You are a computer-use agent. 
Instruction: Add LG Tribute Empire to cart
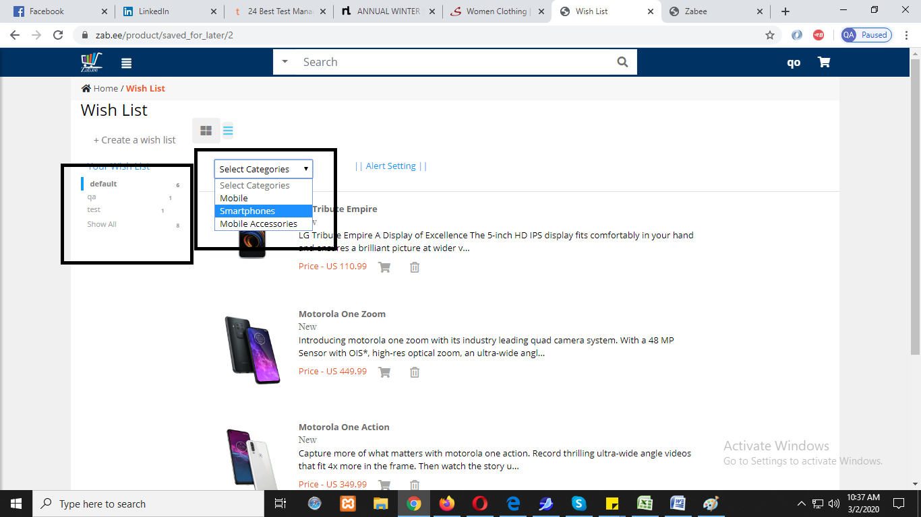click(x=384, y=267)
